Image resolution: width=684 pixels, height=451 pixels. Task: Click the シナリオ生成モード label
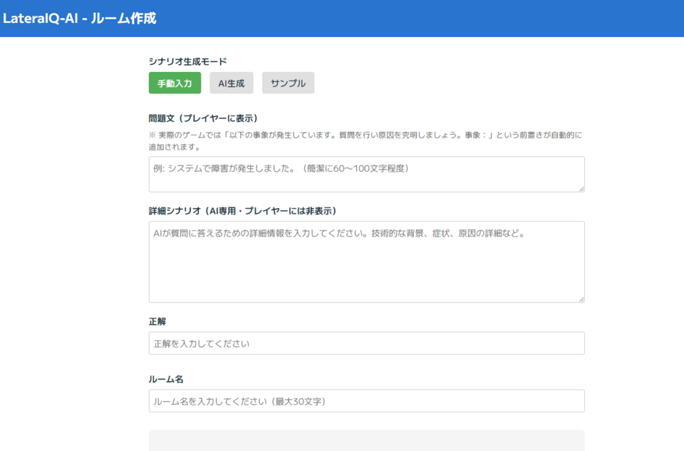coord(188,61)
